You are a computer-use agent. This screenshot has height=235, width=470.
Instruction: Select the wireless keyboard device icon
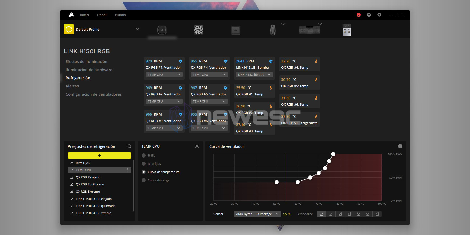(309, 30)
